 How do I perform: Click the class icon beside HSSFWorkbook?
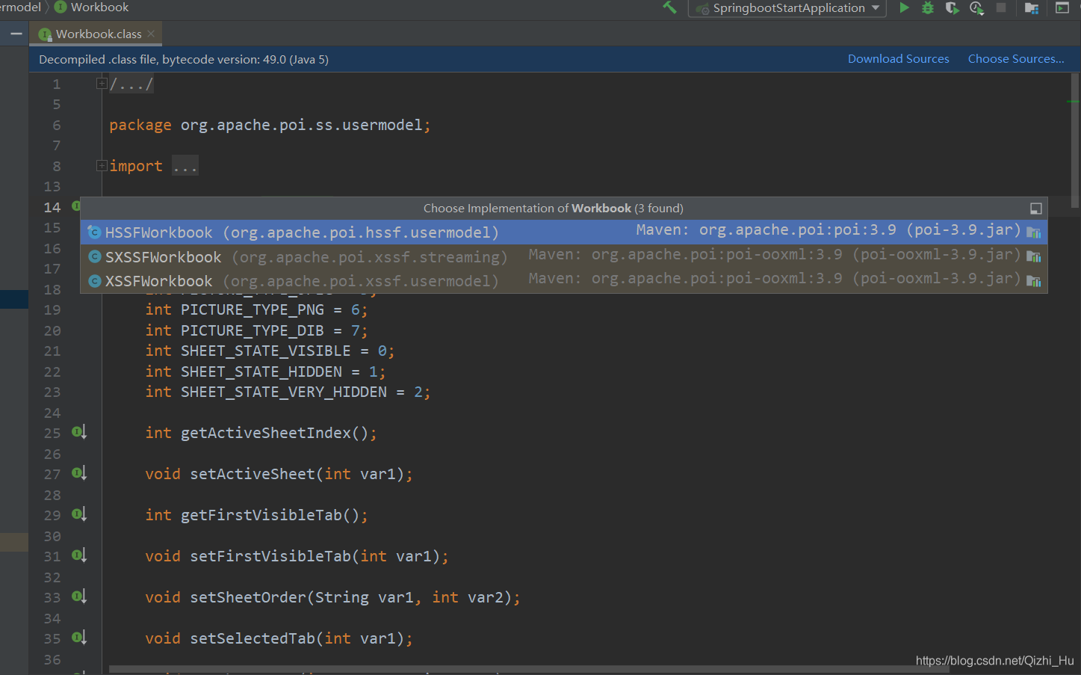(94, 232)
